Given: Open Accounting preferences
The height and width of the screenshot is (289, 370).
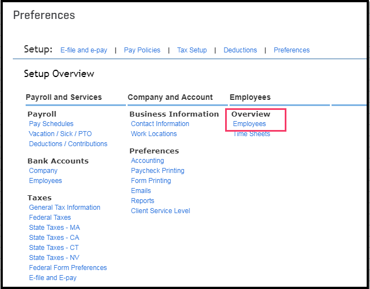Looking at the screenshot, I should point(147,161).
